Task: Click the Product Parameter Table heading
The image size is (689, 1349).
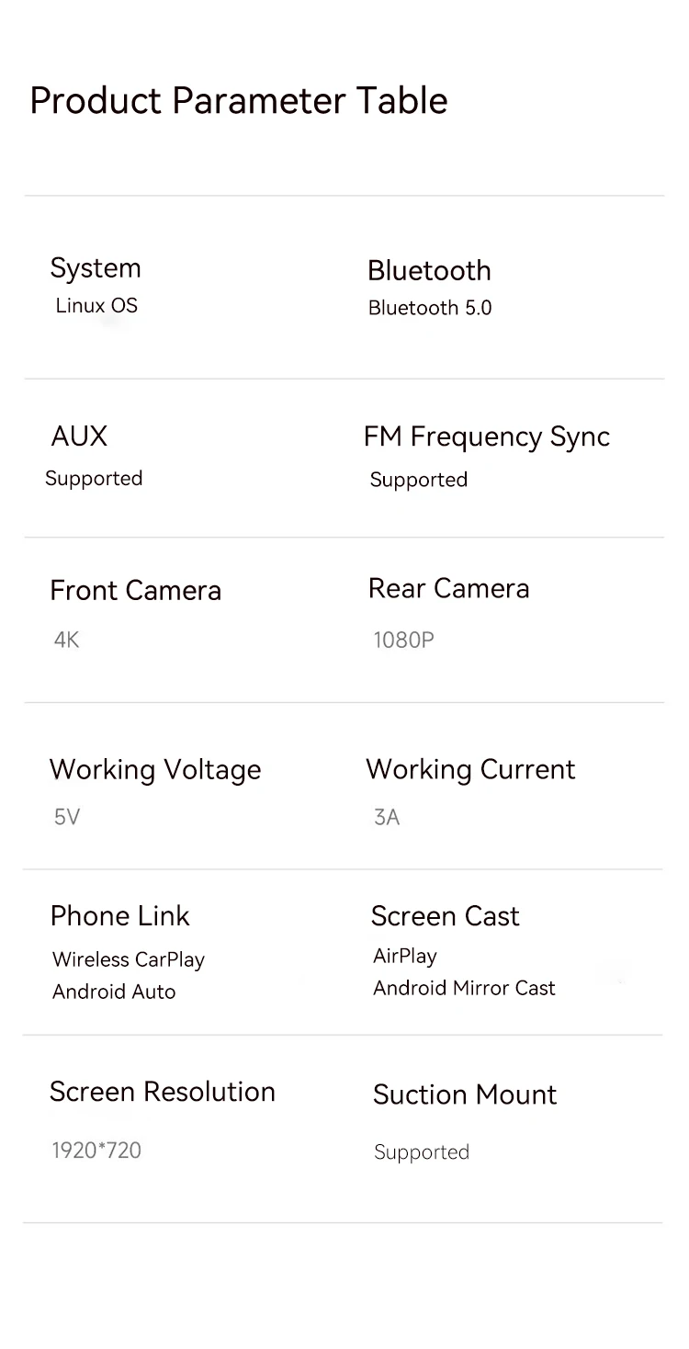Action: pos(239,101)
